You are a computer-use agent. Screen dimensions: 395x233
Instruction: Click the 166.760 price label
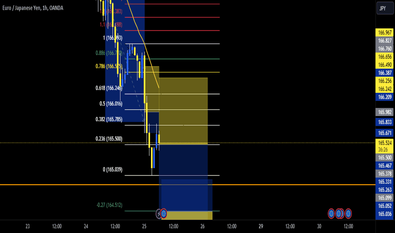tap(385, 49)
